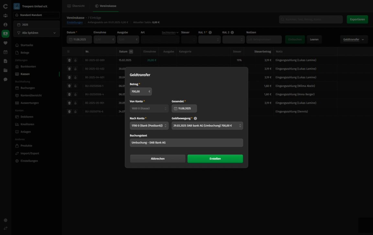Expand the Nach Konto dropdown
Image resolution: width=373 pixels, height=235 pixels.
click(x=149, y=126)
